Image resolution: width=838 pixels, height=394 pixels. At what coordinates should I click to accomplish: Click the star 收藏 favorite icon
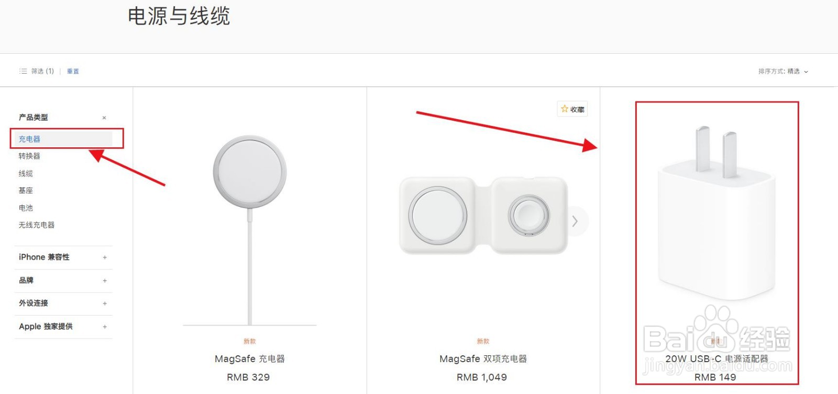pyautogui.click(x=565, y=109)
